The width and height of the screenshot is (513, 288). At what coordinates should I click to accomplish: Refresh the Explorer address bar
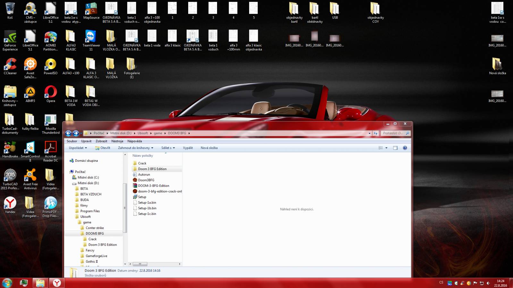click(375, 133)
